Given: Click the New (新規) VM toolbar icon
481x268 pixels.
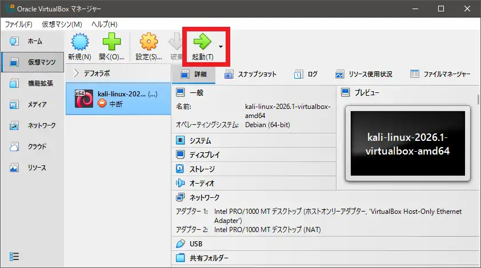Looking at the screenshot, I should tap(80, 42).
